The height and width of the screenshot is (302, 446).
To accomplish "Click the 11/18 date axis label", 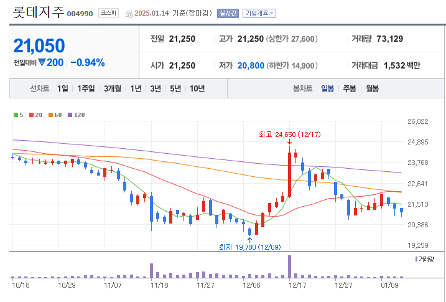I will 159,285.
